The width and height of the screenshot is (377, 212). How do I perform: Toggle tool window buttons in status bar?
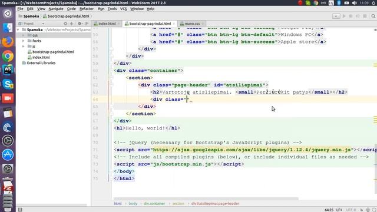tap(20, 210)
